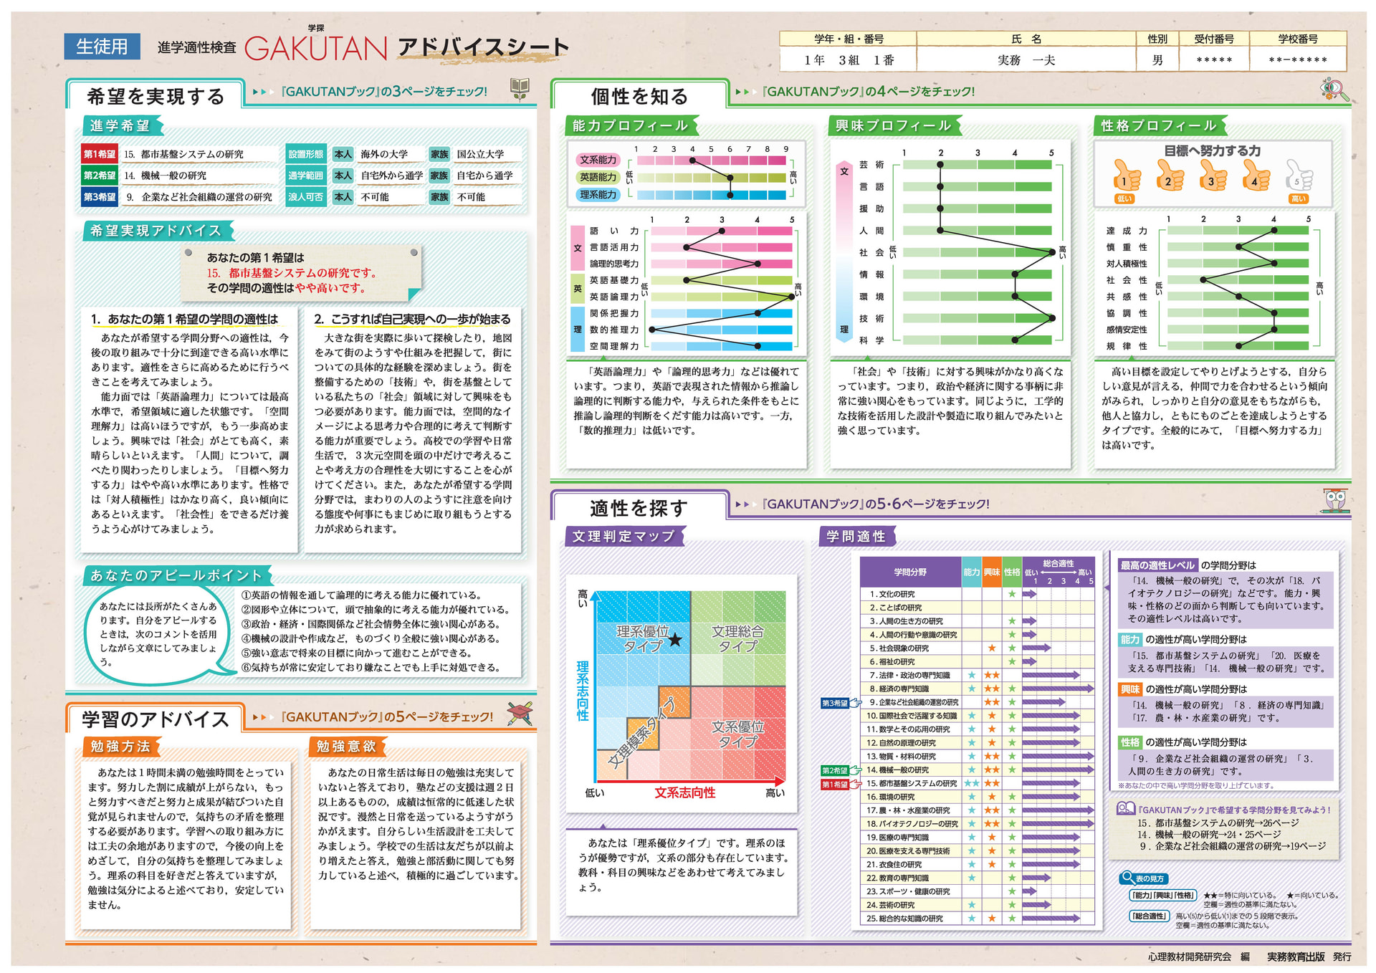
Task: Select the 学問適性 heading tab
Action: point(856,537)
